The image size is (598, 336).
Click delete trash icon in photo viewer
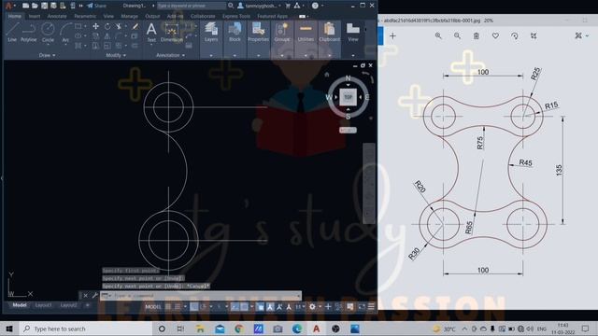coord(476,35)
